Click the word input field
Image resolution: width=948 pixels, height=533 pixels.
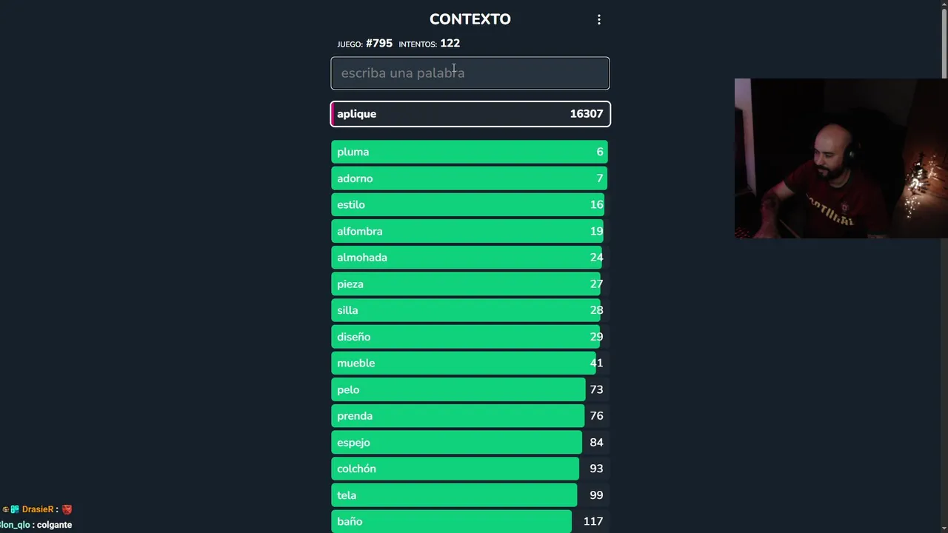point(470,73)
